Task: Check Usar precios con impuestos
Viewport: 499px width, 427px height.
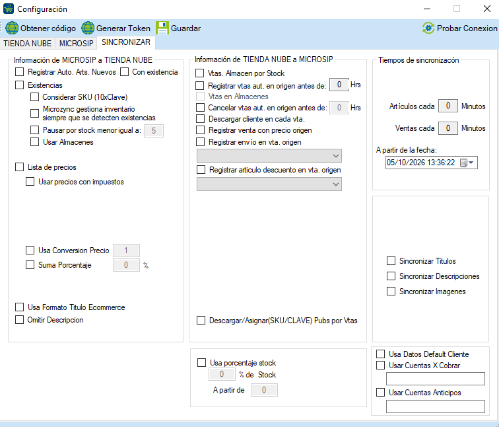Action: coord(30,182)
